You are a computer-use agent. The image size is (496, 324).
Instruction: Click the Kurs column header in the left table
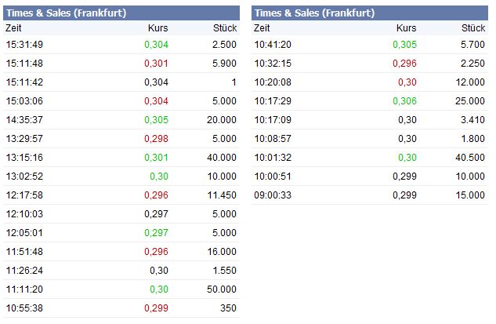(157, 28)
